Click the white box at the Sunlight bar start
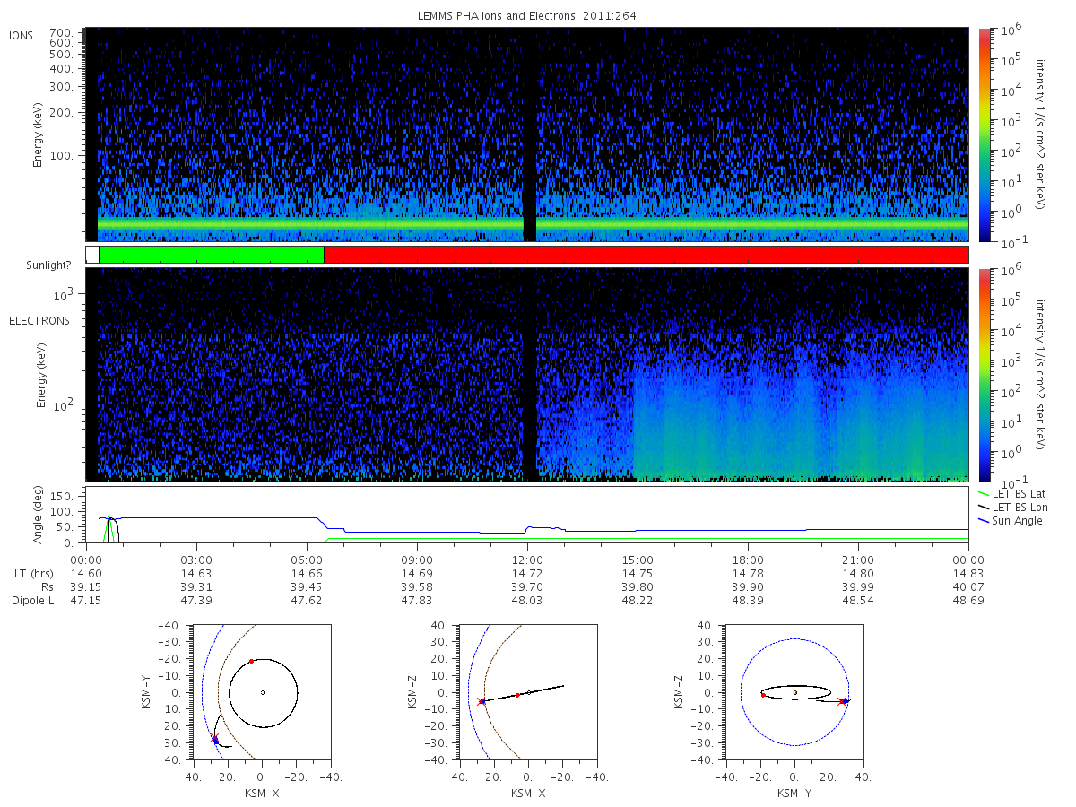Screen dimensions: 1076x807 coord(92,255)
